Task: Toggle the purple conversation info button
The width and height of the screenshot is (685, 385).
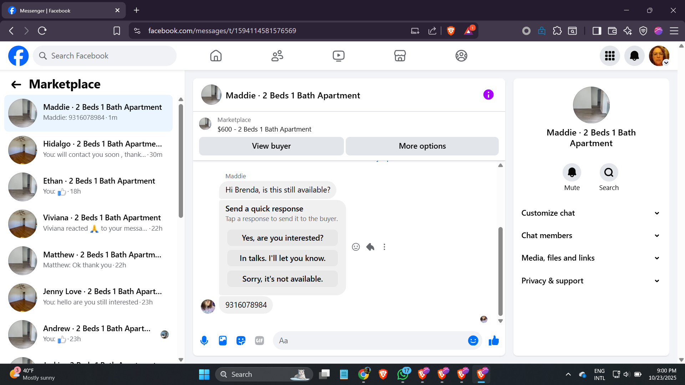Action: [x=488, y=95]
